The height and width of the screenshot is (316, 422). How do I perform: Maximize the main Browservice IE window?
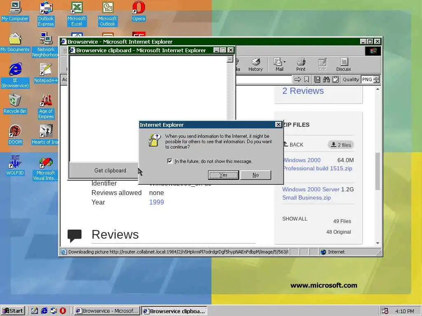[x=370, y=42]
